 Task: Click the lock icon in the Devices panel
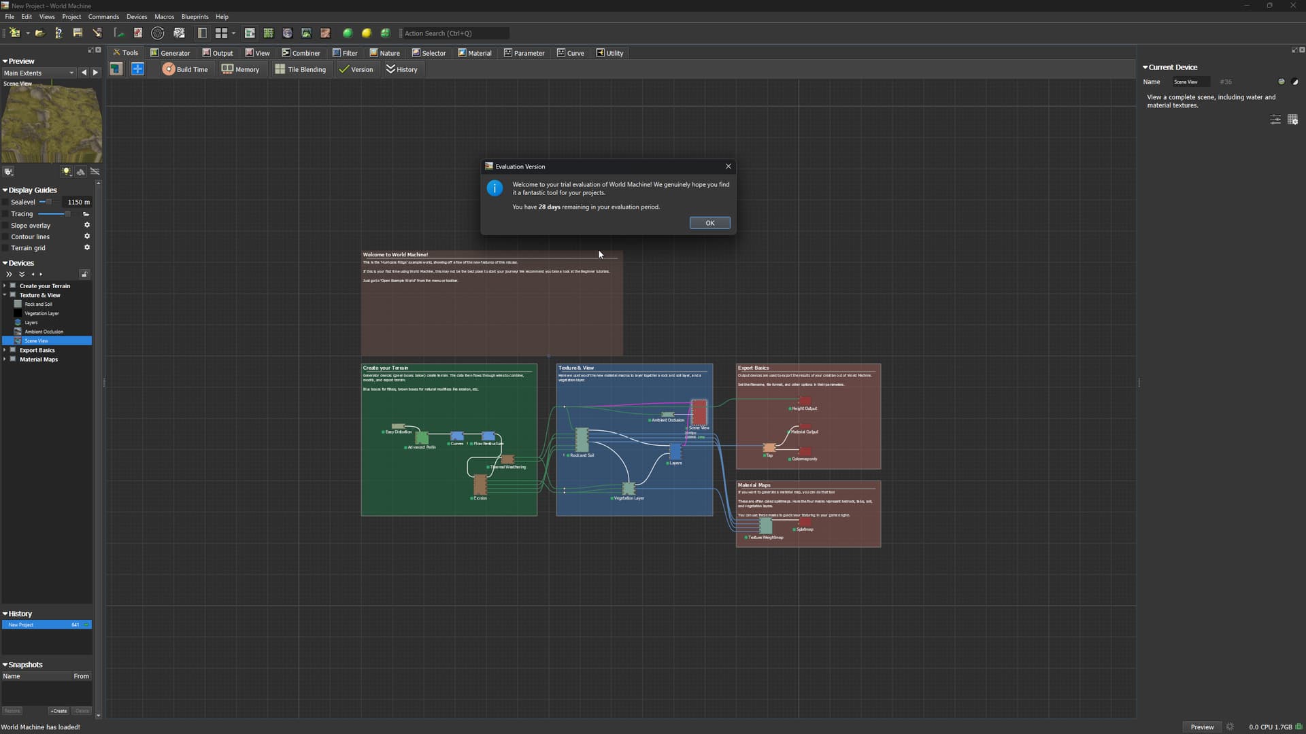pyautogui.click(x=84, y=275)
